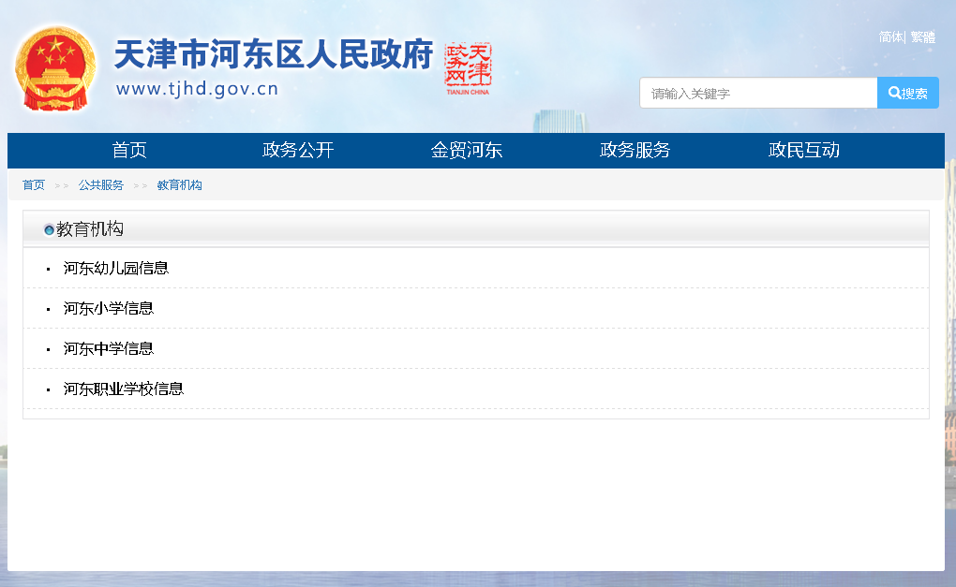Click 公共服务 breadcrumb link
Viewport: 956px width, 587px height.
[101, 185]
